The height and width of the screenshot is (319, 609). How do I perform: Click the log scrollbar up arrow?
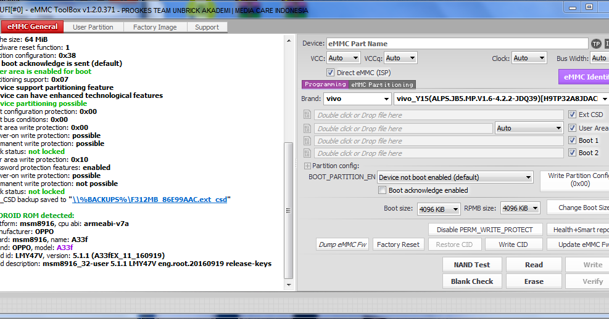pyautogui.click(x=289, y=40)
